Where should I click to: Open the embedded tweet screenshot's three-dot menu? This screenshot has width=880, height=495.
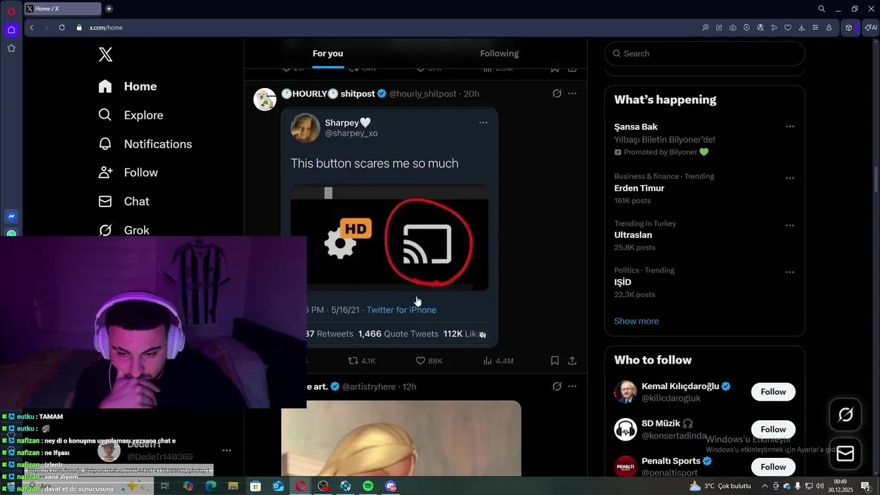click(483, 122)
